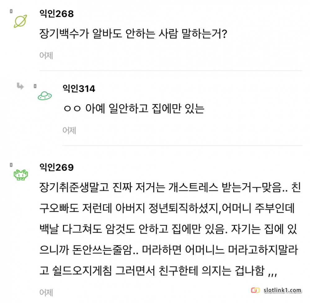
Task: Click the UFO avatar of 익인314
Action: click(x=45, y=96)
